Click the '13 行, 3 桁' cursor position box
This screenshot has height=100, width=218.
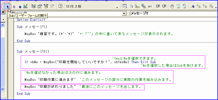[x=90, y=7]
